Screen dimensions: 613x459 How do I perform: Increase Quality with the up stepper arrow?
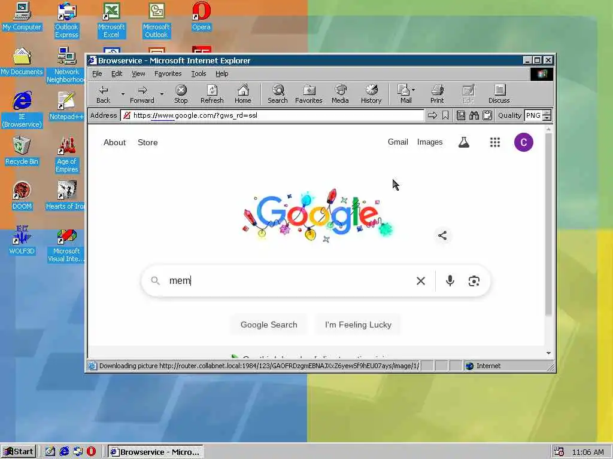pos(547,112)
